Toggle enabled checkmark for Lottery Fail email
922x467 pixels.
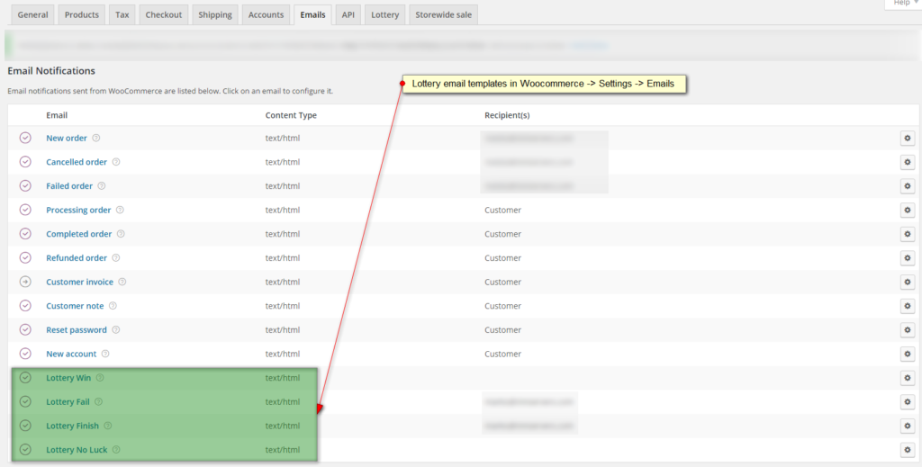coord(25,402)
